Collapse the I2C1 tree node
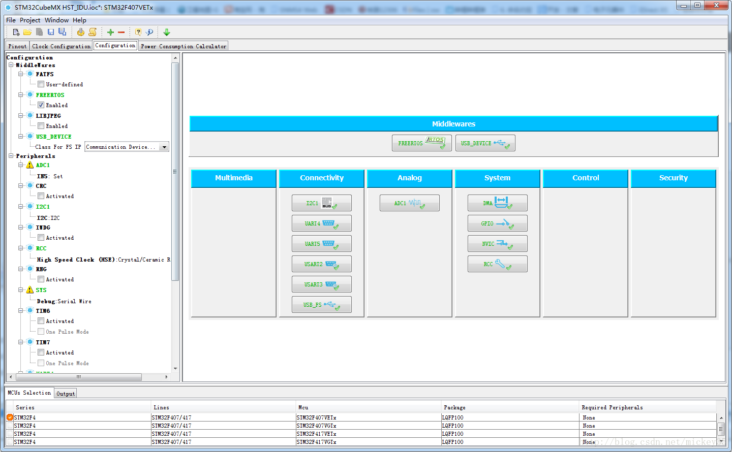This screenshot has height=452, width=732. 21,207
